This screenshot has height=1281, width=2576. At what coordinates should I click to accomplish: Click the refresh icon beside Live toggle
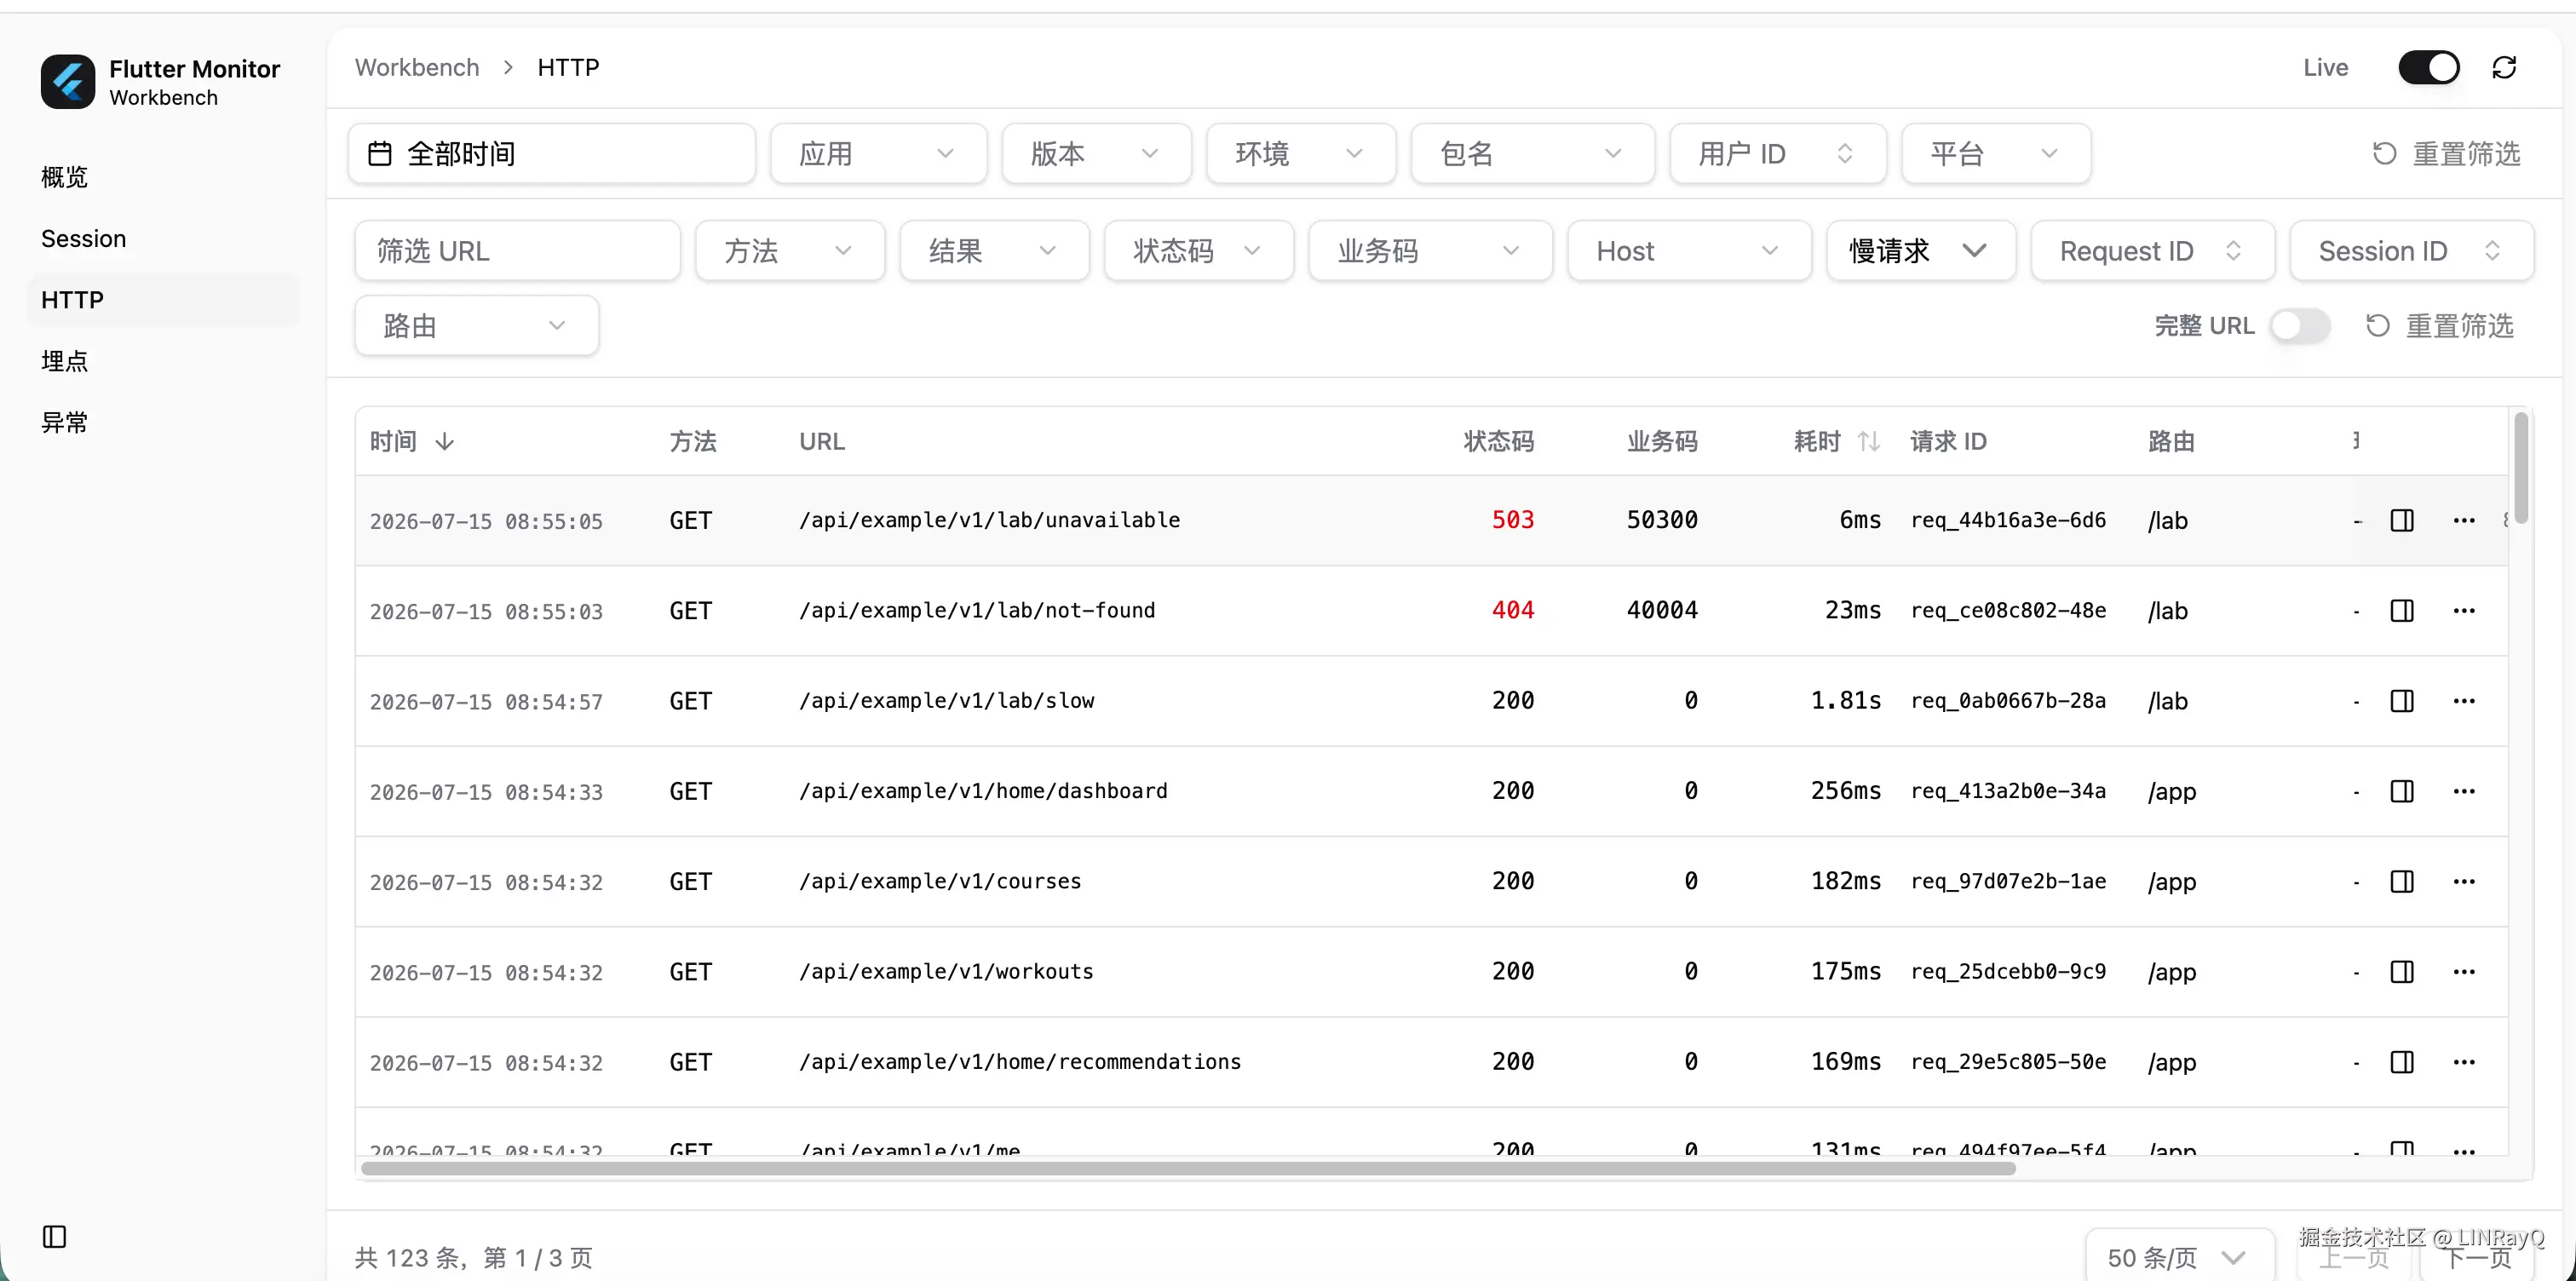point(2504,67)
